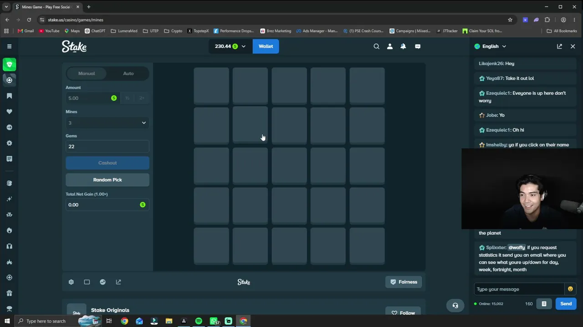Open live support headset button
Viewport: 583px width, 327px height.
pyautogui.click(x=455, y=306)
